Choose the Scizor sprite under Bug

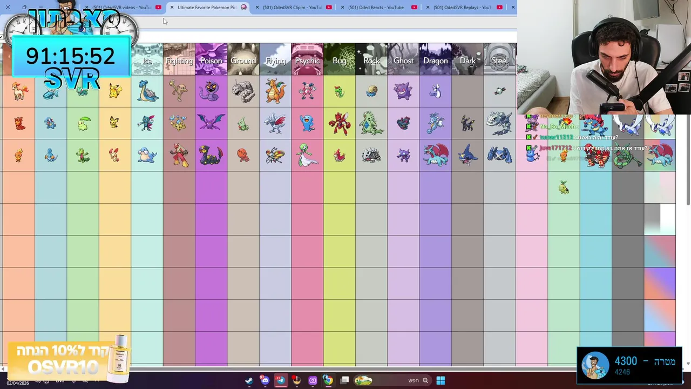click(x=340, y=124)
